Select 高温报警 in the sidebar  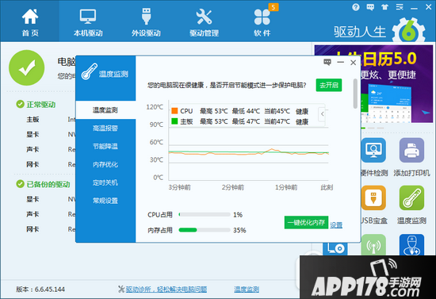point(105,128)
